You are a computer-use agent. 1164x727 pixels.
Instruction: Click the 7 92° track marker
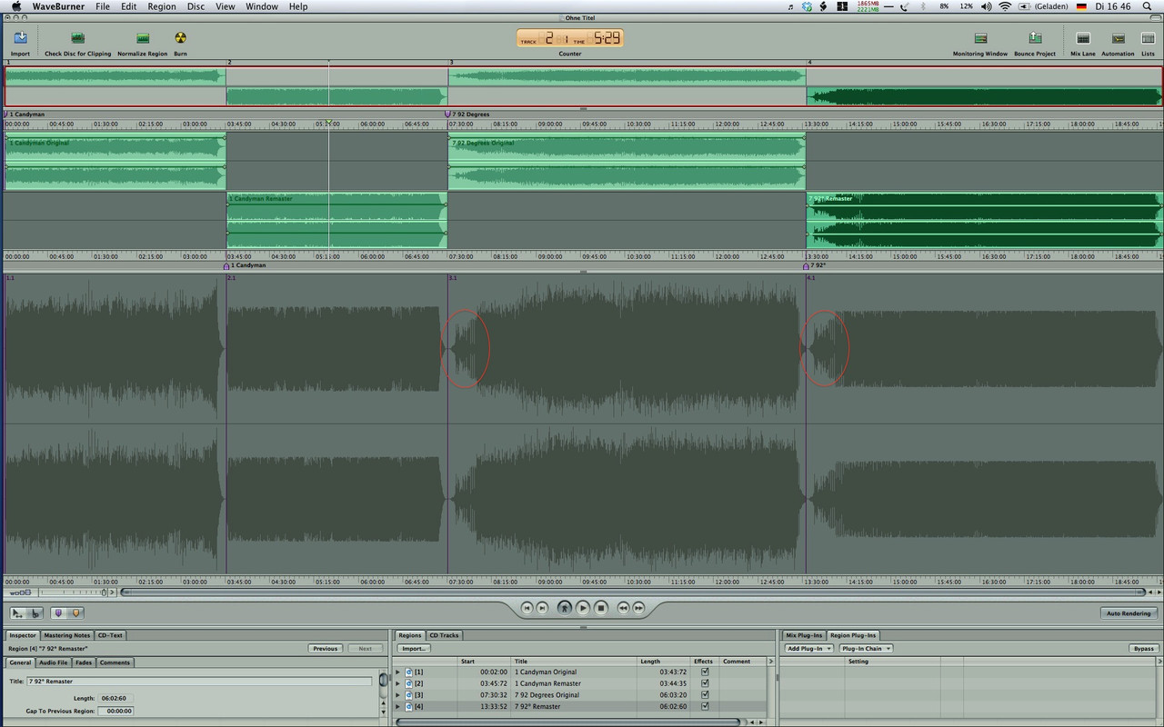coord(806,265)
